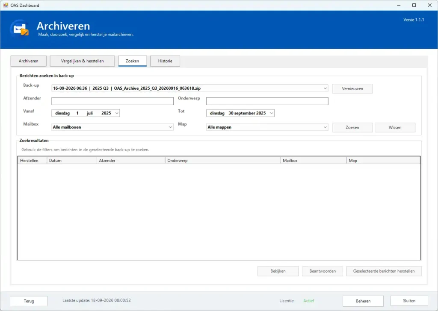Maximize the OAS Dashboard window
The height and width of the screenshot is (311, 438).
[x=414, y=5]
